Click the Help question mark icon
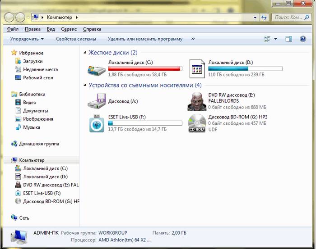The width and height of the screenshot is (316, 249). coord(303,39)
